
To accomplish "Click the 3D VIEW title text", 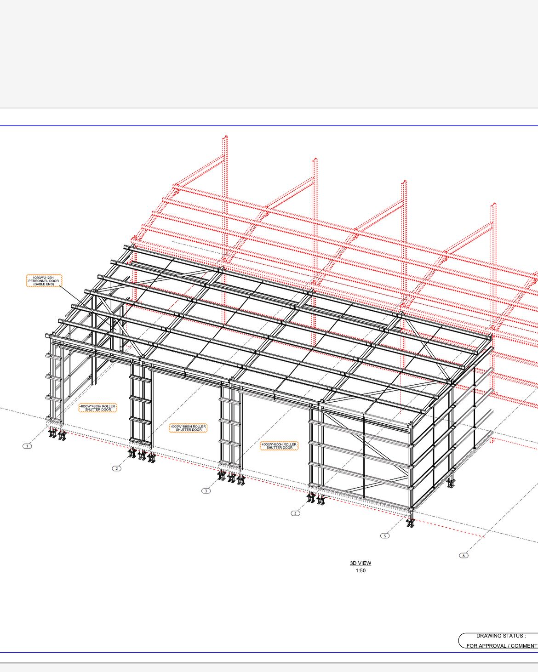I will coord(361,563).
